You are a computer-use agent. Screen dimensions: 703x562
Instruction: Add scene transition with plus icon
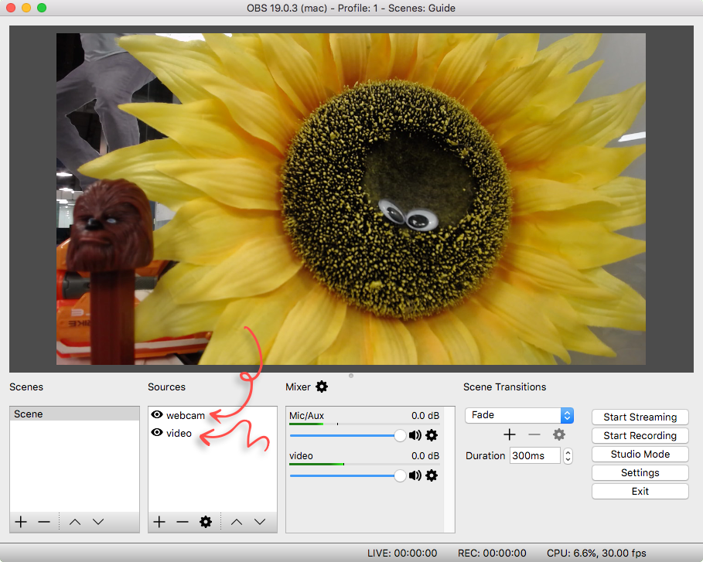coord(510,434)
